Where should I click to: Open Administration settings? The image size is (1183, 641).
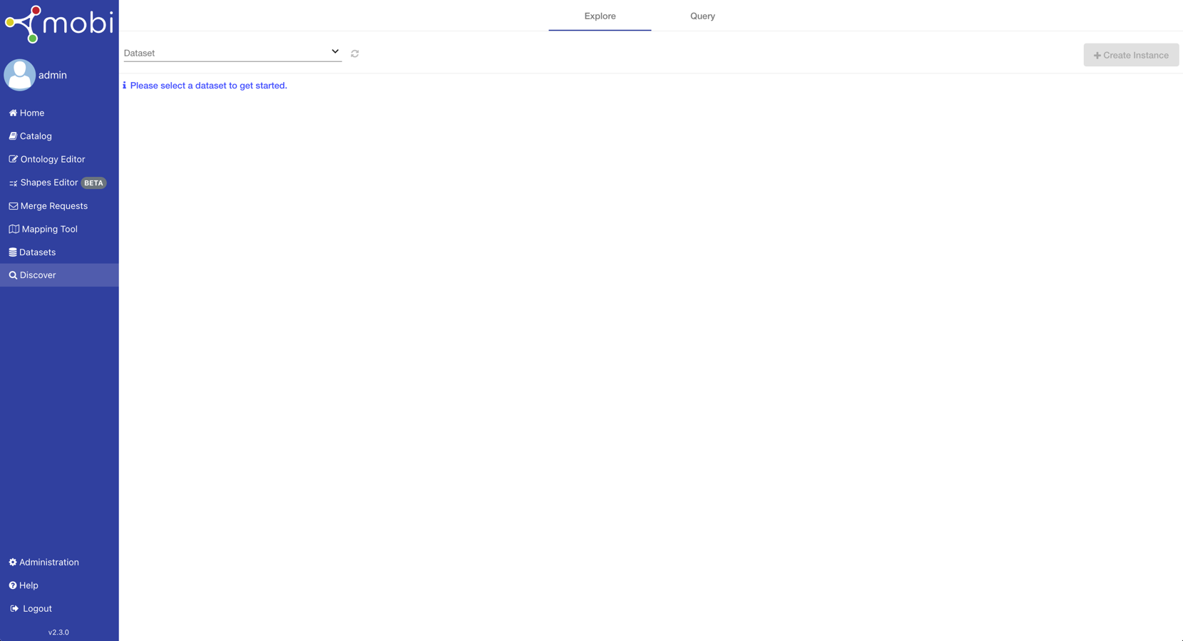coord(59,563)
